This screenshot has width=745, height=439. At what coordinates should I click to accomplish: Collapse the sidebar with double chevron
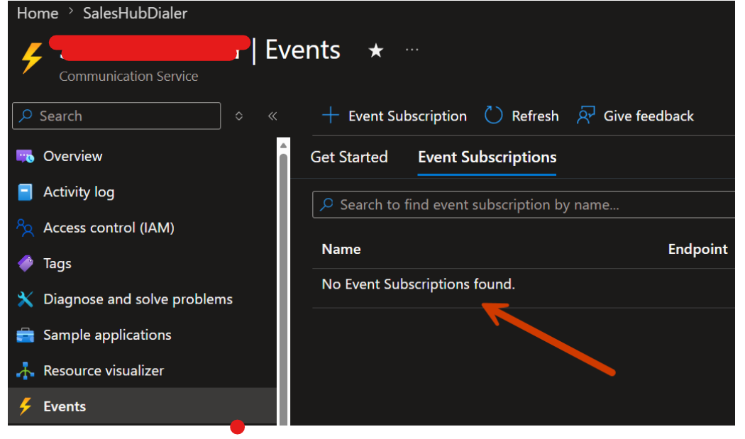(x=272, y=116)
